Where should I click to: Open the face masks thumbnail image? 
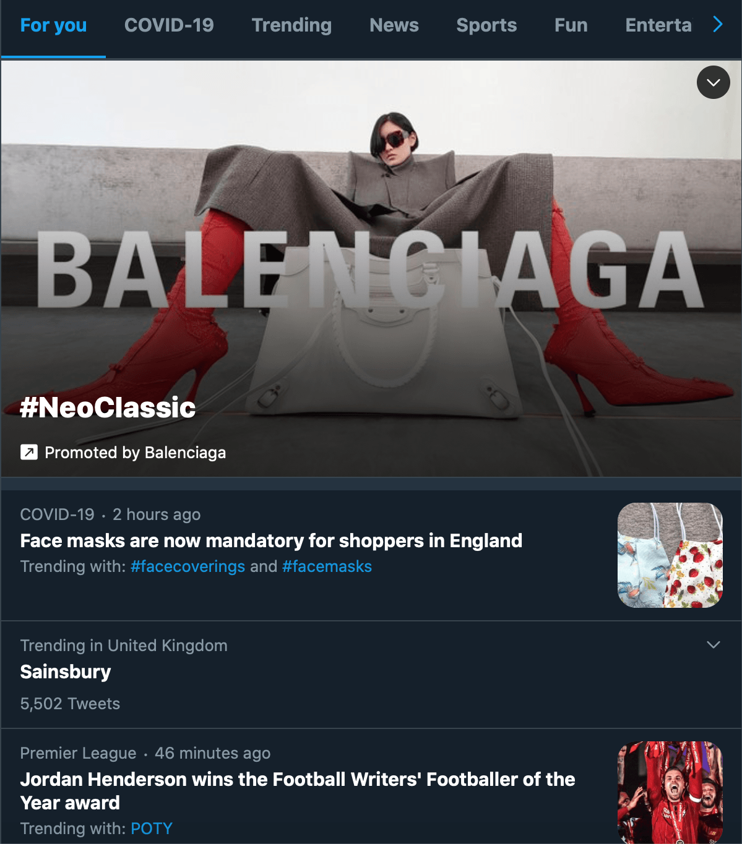point(670,555)
